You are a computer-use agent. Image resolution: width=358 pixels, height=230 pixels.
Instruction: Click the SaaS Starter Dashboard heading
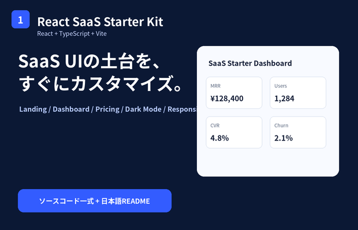(250, 63)
